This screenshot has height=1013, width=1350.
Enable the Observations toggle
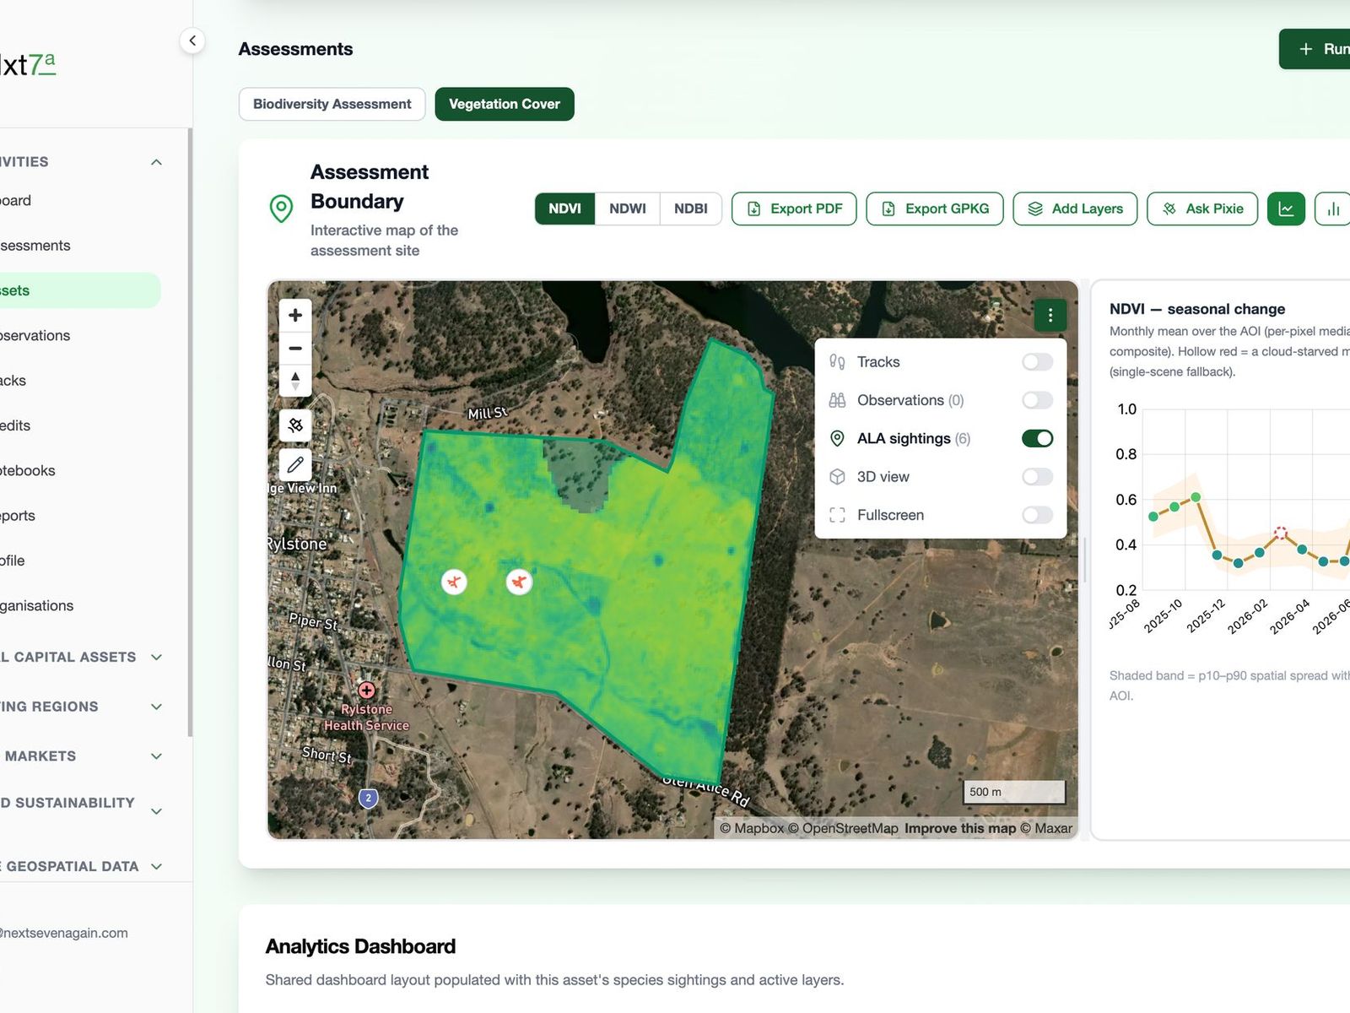1037,400
